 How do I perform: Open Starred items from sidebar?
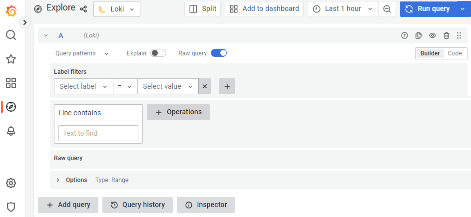pos(11,59)
